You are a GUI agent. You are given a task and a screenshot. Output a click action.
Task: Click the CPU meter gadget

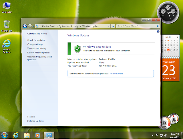tap(165, 122)
